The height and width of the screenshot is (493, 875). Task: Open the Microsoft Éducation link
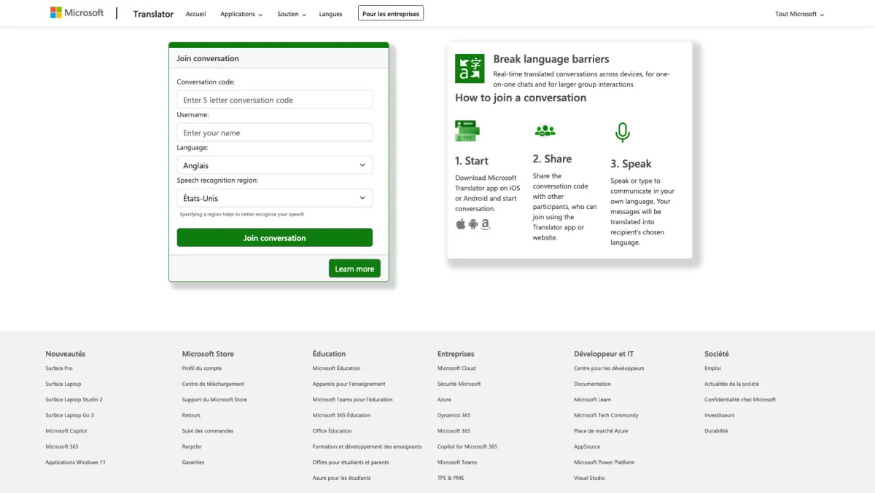(336, 368)
